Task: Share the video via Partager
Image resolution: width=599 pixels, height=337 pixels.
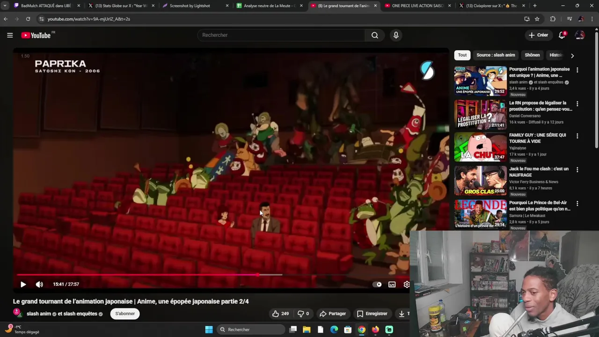Action: tap(333, 314)
